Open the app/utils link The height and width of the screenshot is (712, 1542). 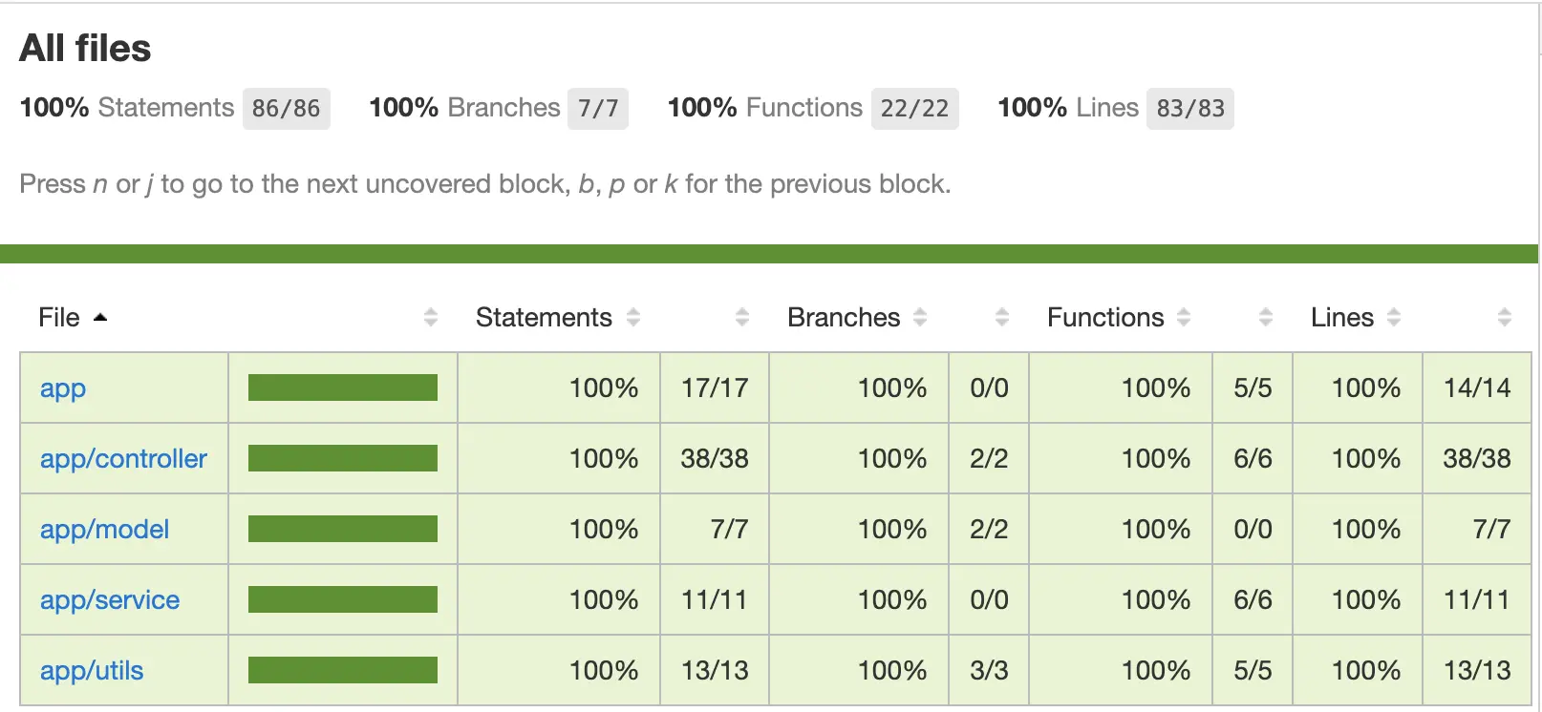pos(92,671)
